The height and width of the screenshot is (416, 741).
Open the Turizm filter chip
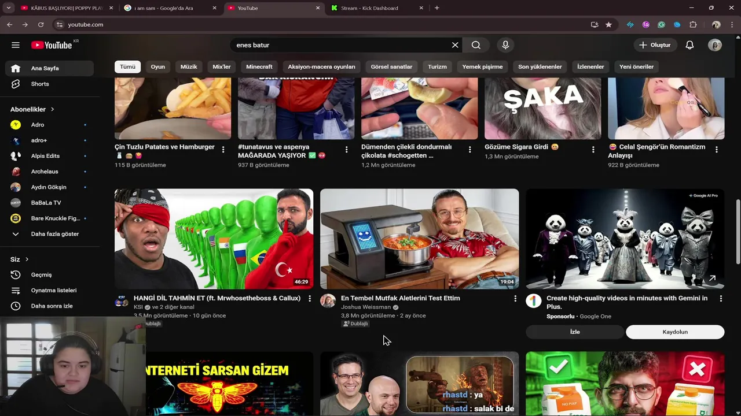pyautogui.click(x=437, y=66)
